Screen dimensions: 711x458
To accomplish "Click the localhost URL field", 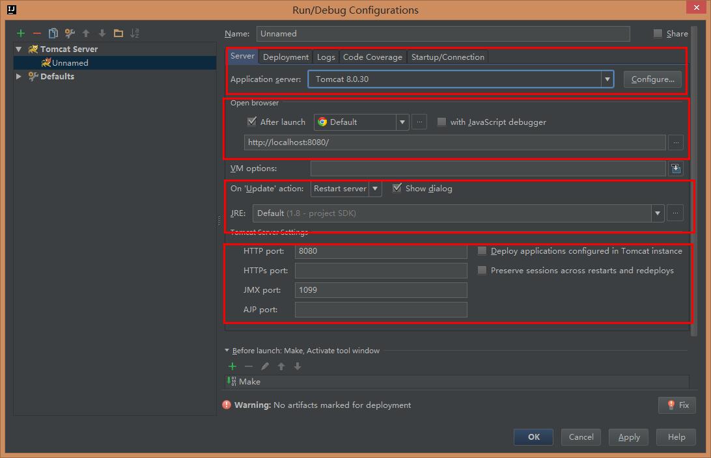I will [455, 142].
